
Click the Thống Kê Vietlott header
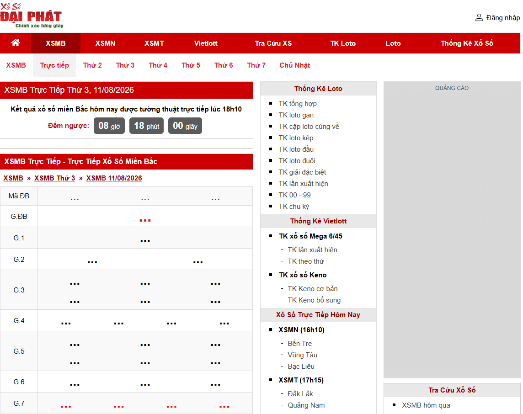[x=318, y=221]
